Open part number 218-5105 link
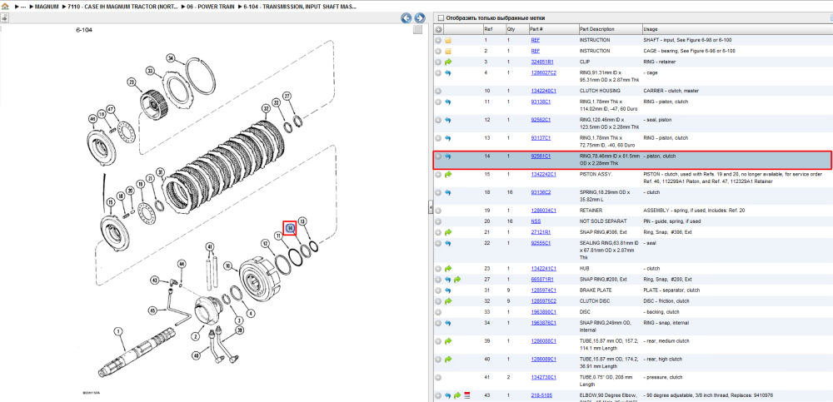Screen dimensions: 833x402 pyautogui.click(x=541, y=395)
